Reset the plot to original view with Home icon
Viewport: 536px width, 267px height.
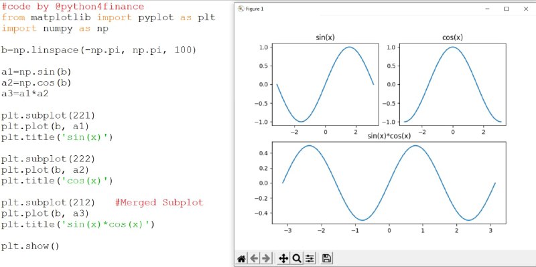pos(241,258)
